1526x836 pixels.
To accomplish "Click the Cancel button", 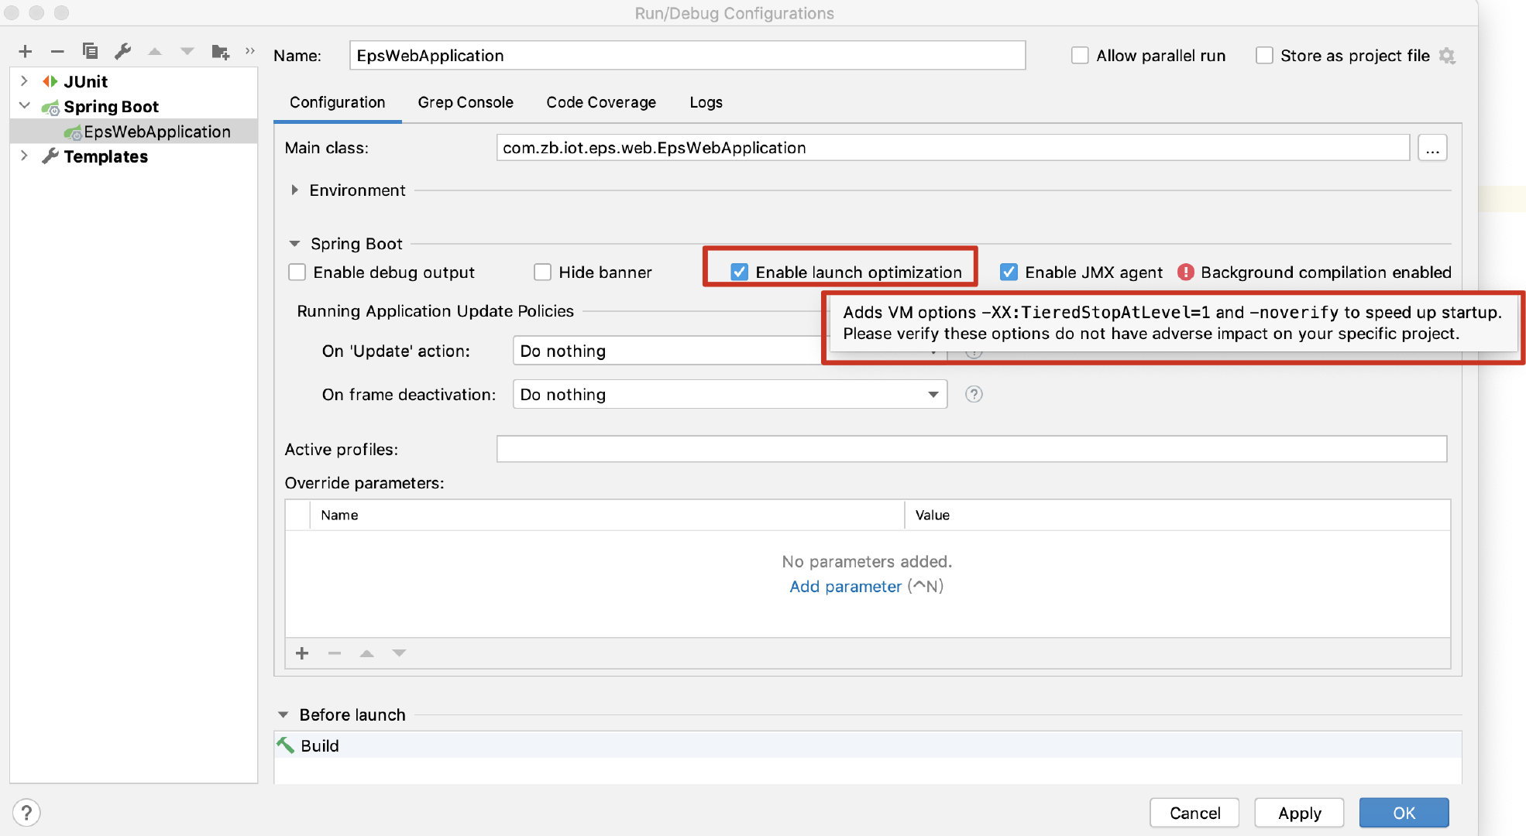I will pyautogui.click(x=1194, y=813).
